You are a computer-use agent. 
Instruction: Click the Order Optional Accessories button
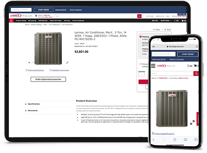tap(48, 79)
